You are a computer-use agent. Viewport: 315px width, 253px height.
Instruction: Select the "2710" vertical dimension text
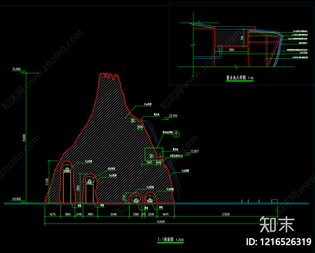[x=124, y=198]
